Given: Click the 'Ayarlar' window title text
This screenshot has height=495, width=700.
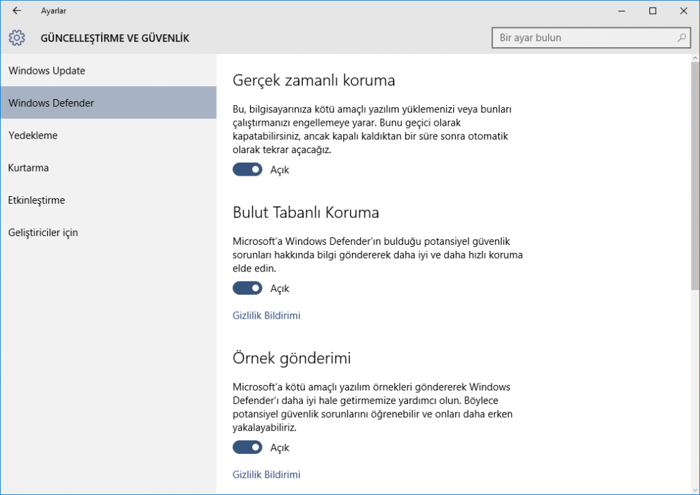Looking at the screenshot, I should click(53, 11).
